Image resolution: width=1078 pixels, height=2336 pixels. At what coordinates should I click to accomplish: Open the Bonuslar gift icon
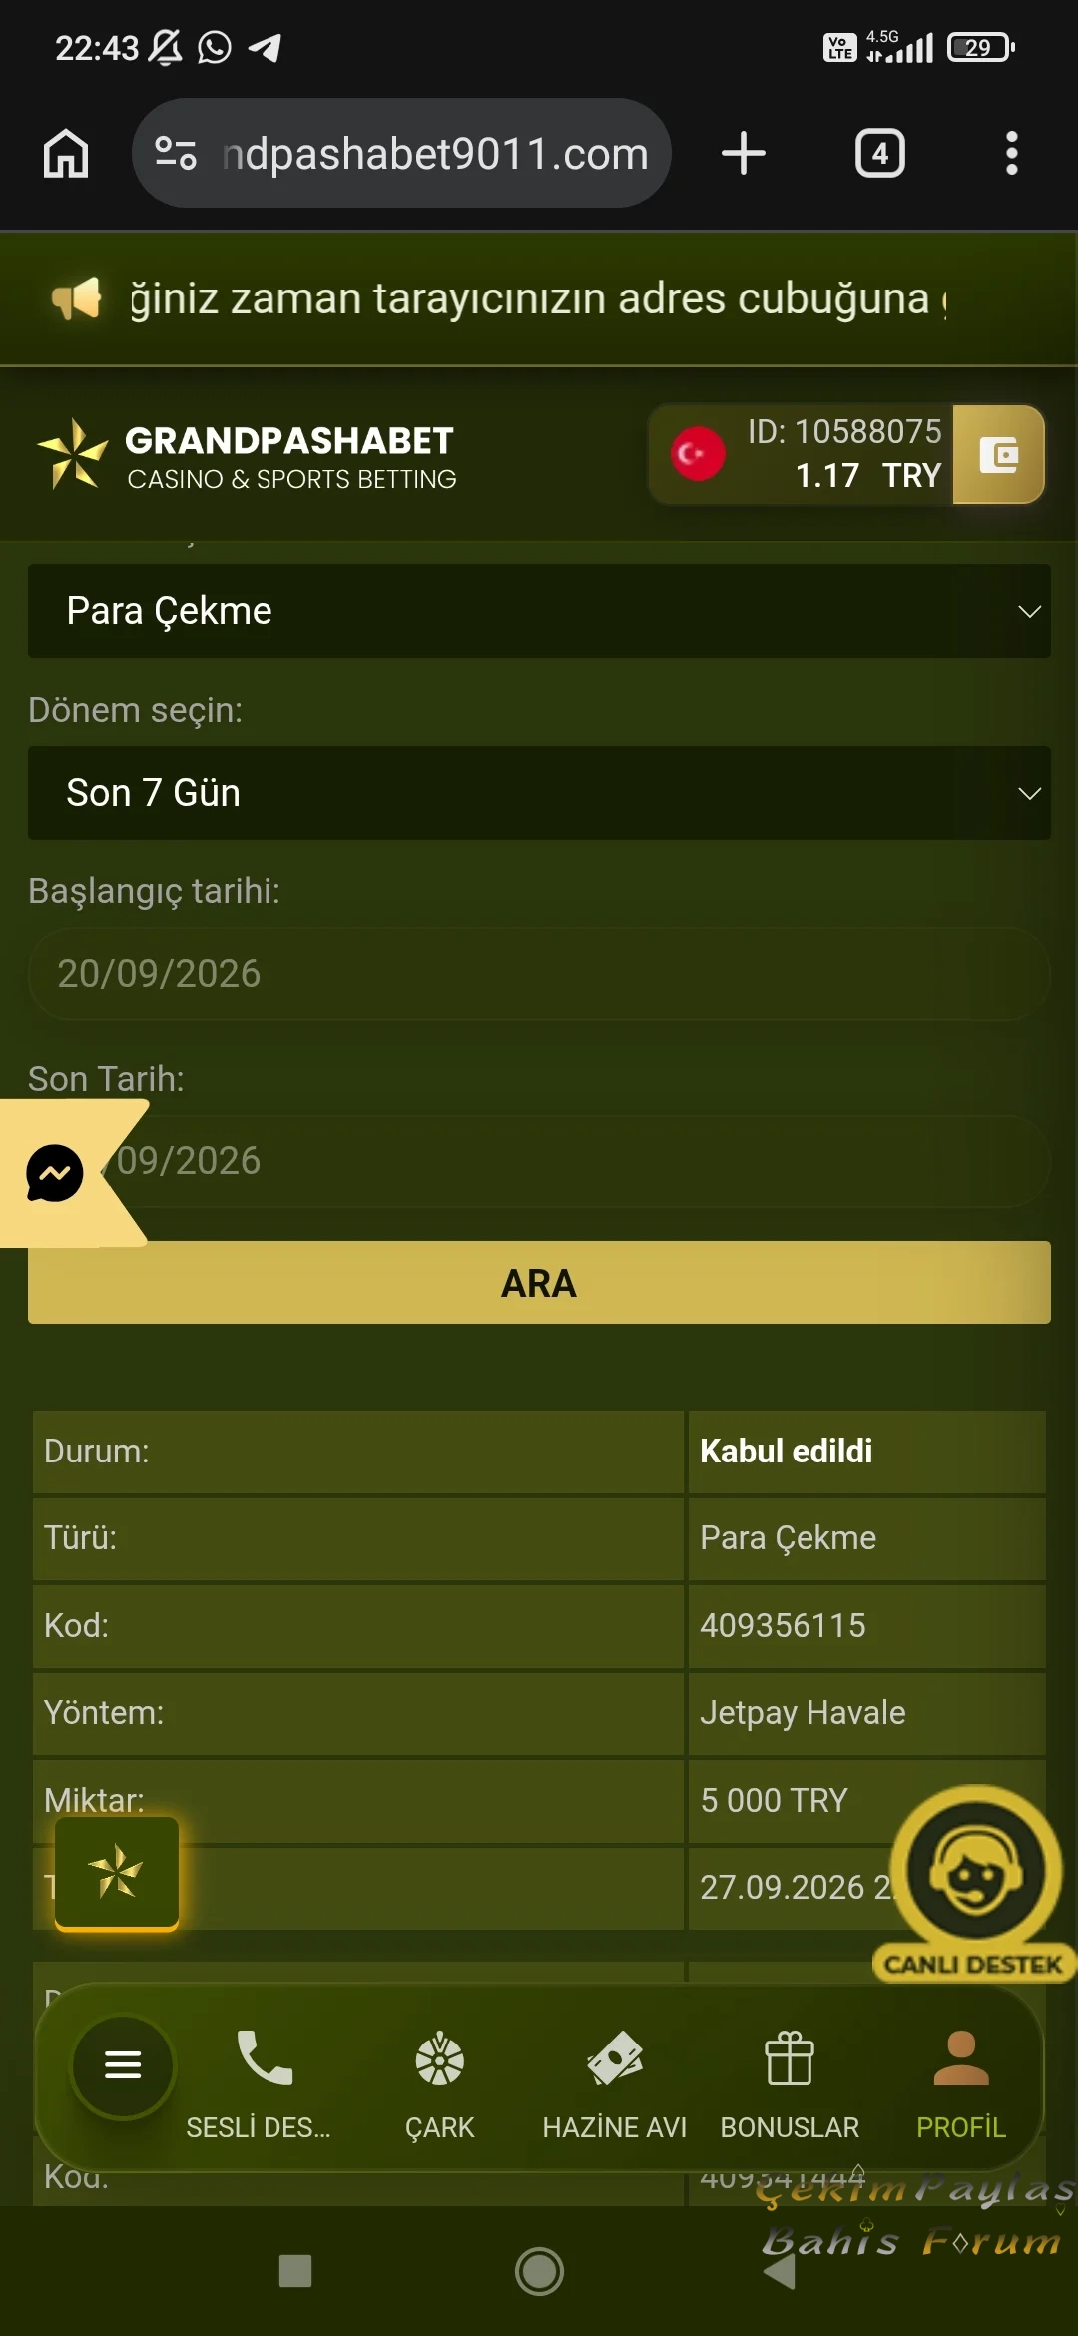(790, 2058)
